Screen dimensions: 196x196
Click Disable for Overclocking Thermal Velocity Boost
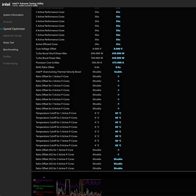(97, 72)
